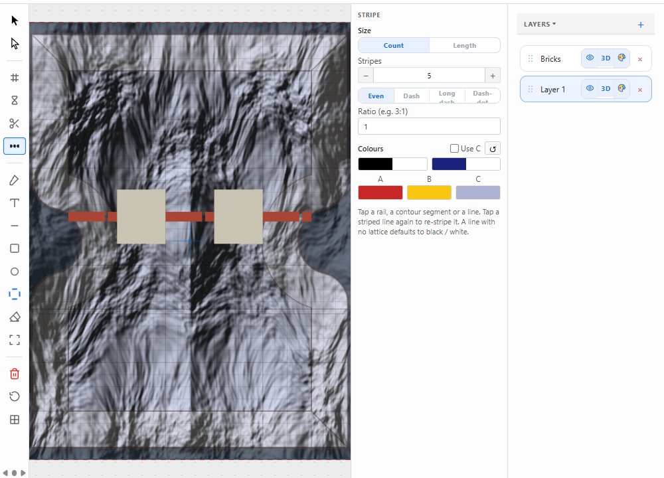Viewport: 664px width, 478px height.
Task: Choose the eraser tool
Action: 15,317
